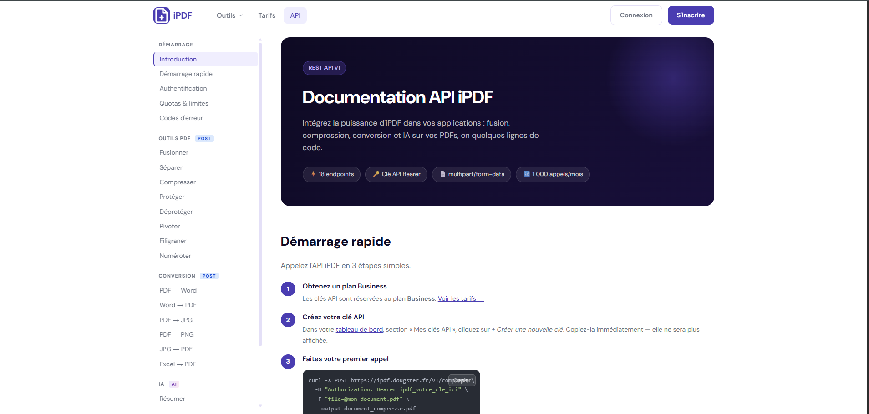Go to the Tarifs page
869x414 pixels.
coord(267,15)
